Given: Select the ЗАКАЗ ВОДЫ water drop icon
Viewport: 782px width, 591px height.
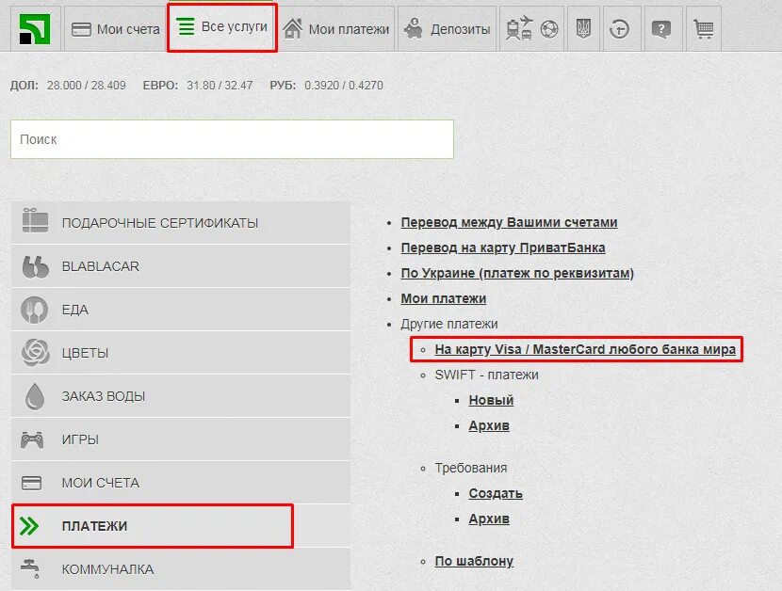Looking at the screenshot, I should click(35, 396).
